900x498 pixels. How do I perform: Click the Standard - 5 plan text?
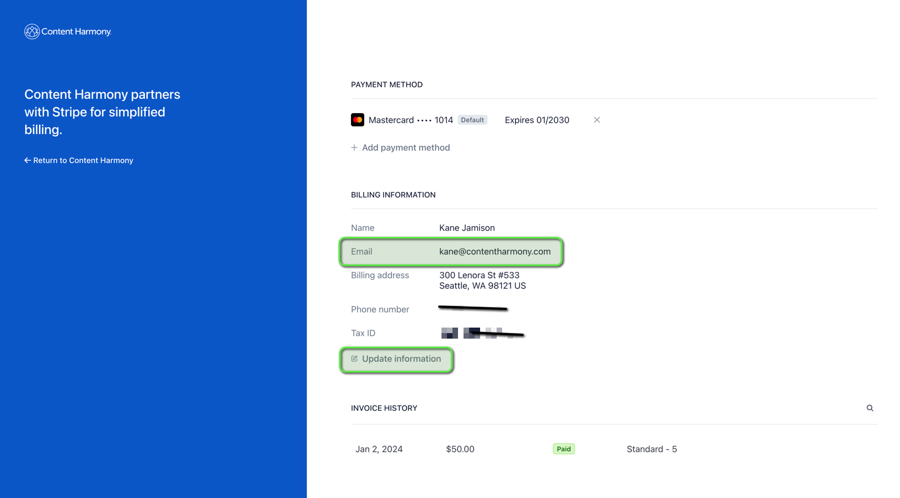[652, 449]
